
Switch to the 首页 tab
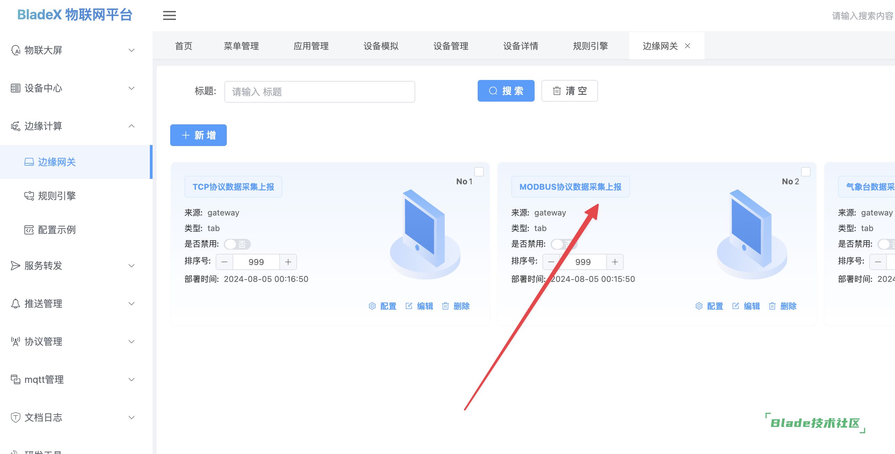click(x=183, y=46)
